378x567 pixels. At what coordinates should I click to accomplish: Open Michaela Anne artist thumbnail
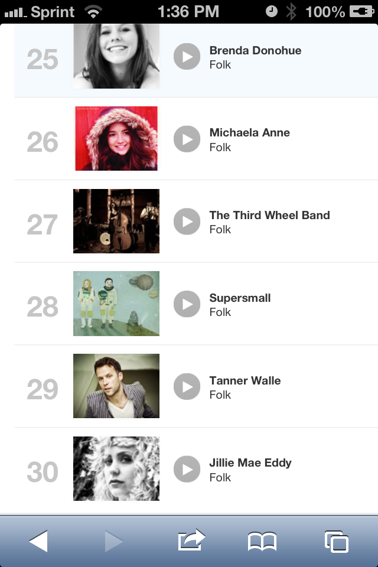click(116, 139)
